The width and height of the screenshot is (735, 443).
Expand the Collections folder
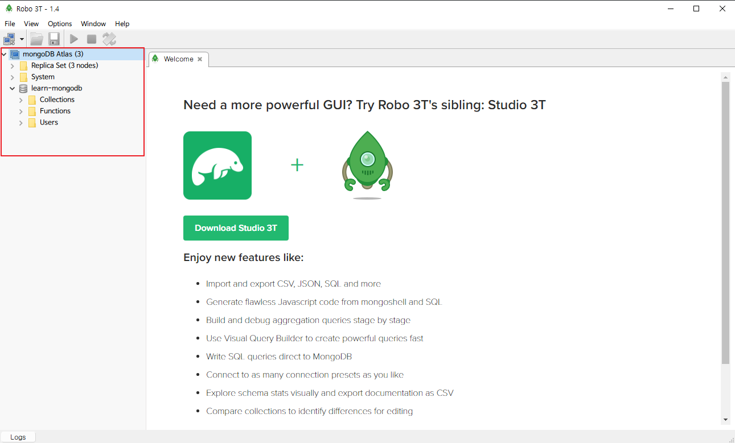(21, 100)
